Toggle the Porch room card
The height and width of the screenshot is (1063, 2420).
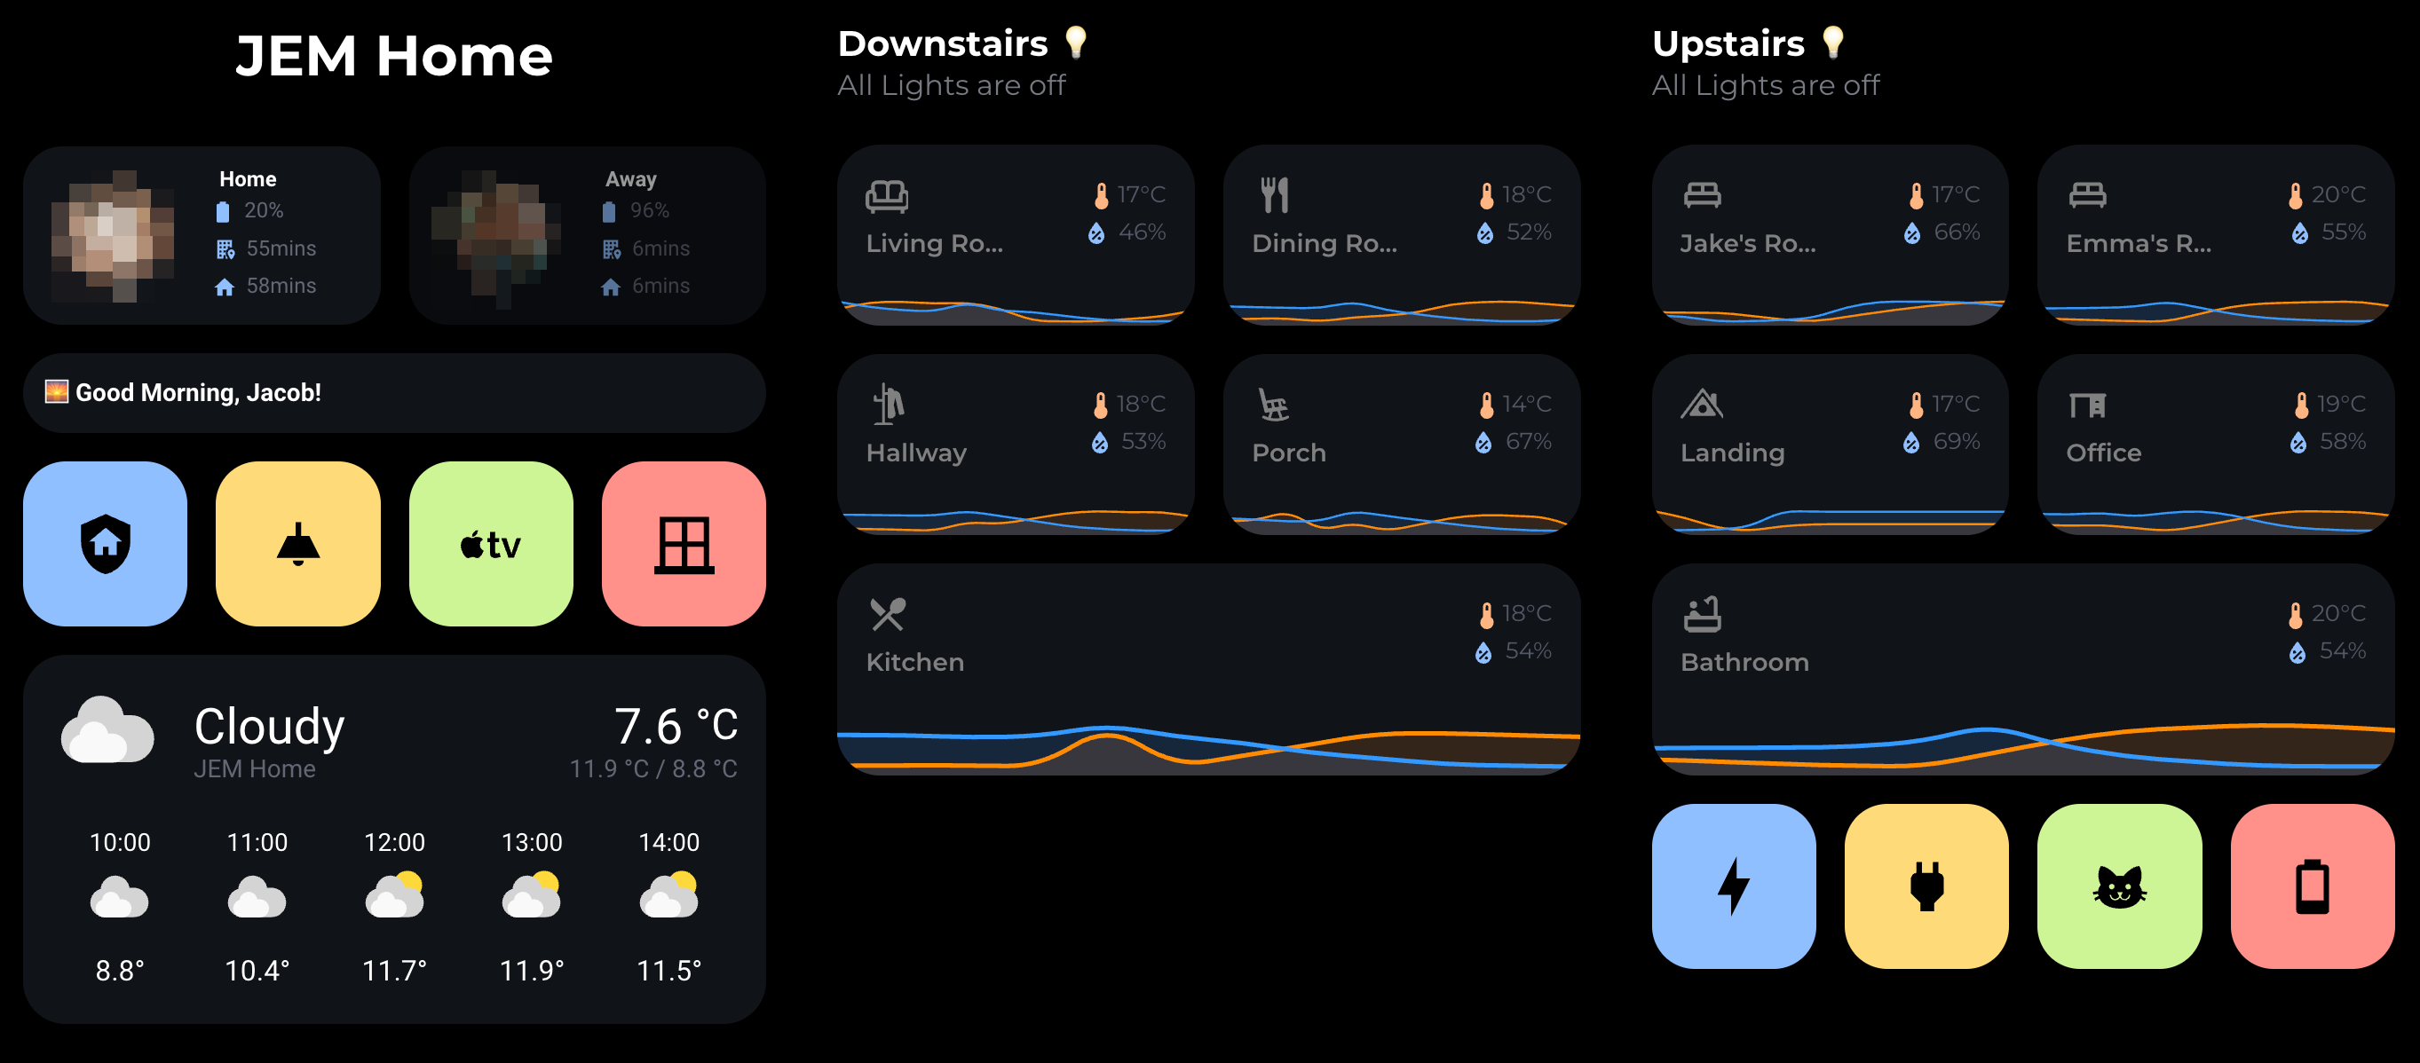pos(1401,441)
